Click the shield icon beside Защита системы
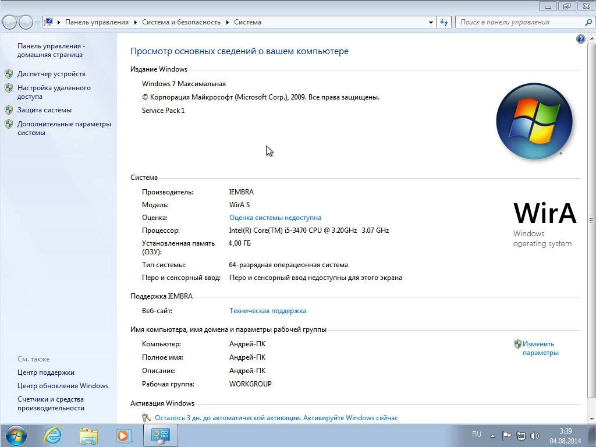Screen dimensions: 596x447 pos(9,110)
